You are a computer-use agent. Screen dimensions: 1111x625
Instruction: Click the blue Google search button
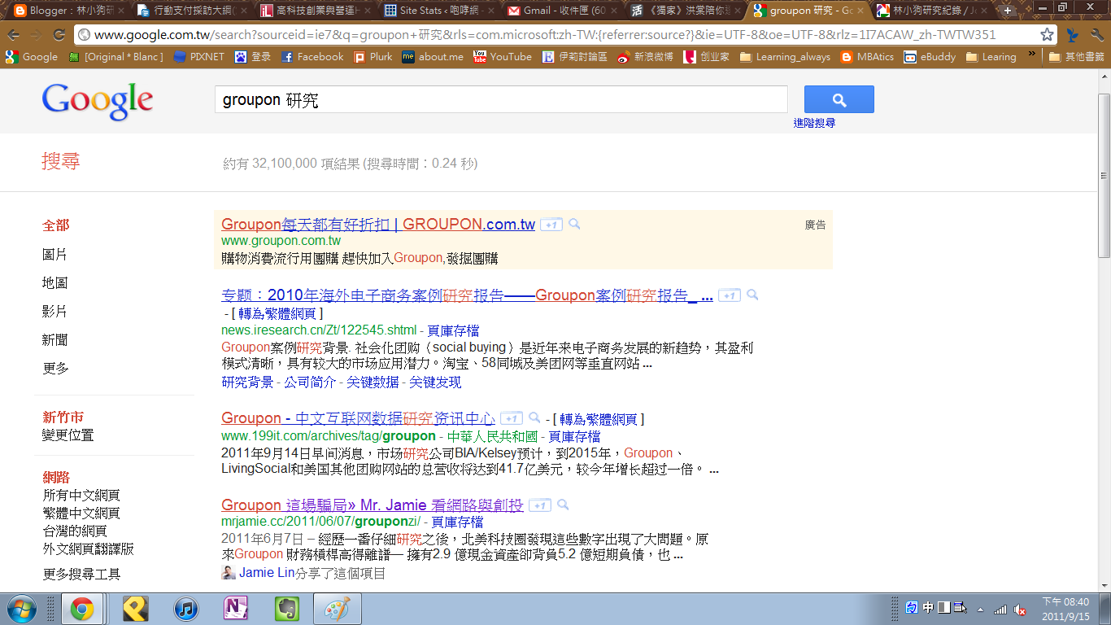[839, 99]
